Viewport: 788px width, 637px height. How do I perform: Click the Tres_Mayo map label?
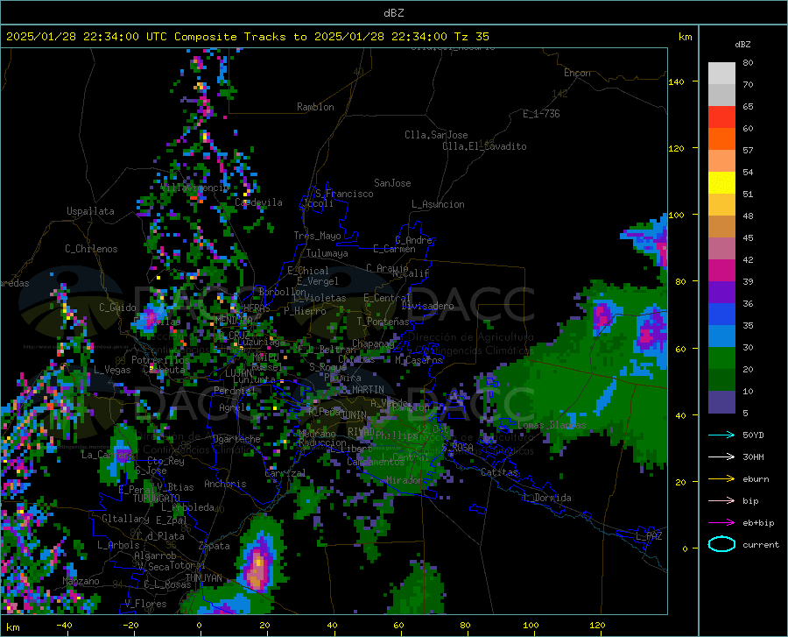pyautogui.click(x=317, y=236)
